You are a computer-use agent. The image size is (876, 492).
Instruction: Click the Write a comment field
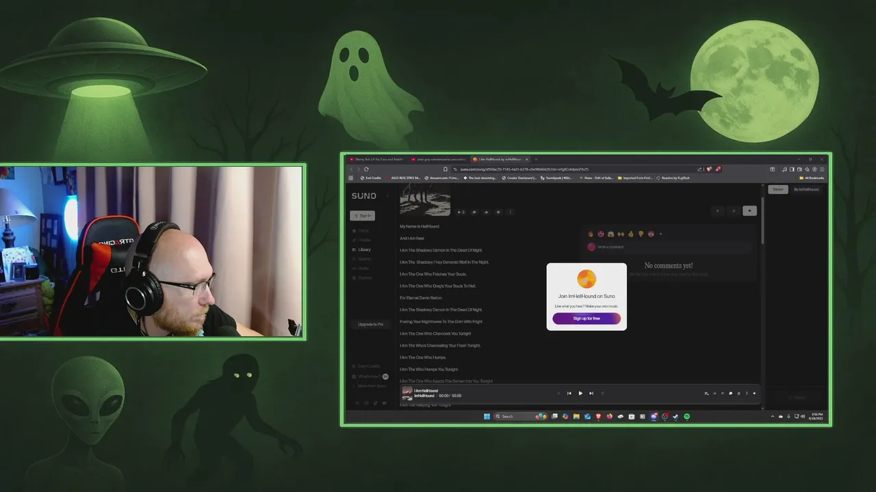click(669, 247)
